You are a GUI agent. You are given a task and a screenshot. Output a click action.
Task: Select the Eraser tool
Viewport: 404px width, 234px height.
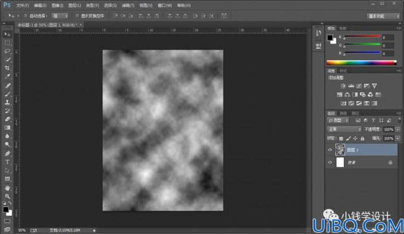[7, 119]
